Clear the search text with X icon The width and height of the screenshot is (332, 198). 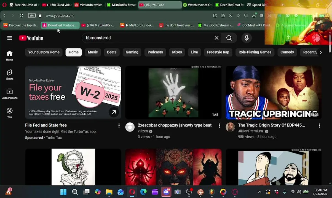(216, 38)
